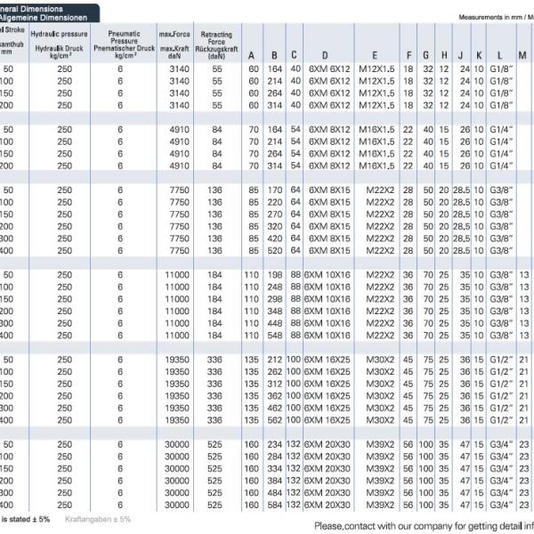The image size is (534, 534).
Task: Select the Hydraulic pressure column header
Action: (60, 44)
